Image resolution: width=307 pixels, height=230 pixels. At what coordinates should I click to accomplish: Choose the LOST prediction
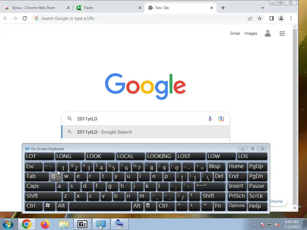click(191, 156)
